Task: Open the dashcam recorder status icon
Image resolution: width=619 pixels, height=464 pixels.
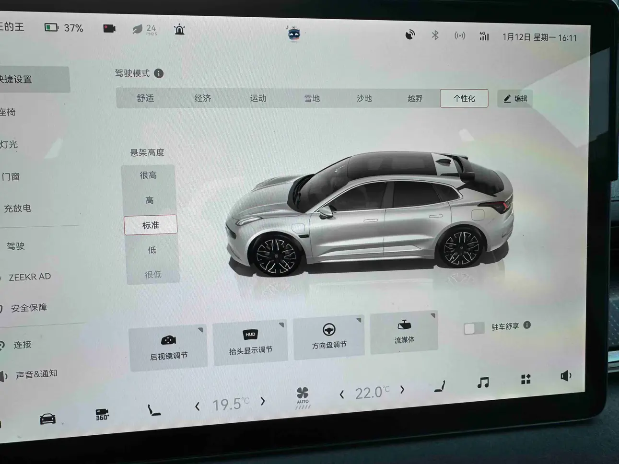Action: tap(109, 28)
